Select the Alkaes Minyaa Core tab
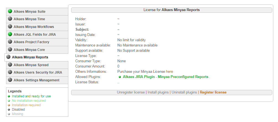 [x=37, y=50]
